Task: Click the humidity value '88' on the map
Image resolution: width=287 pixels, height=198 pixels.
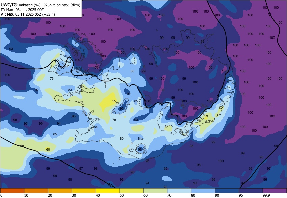Action: click(x=132, y=71)
